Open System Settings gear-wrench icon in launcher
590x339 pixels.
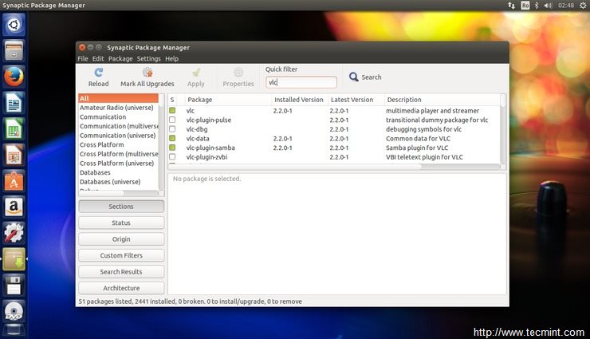tap(14, 234)
